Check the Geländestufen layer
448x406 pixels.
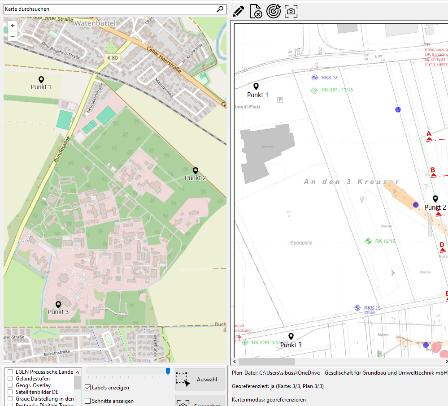10,379
